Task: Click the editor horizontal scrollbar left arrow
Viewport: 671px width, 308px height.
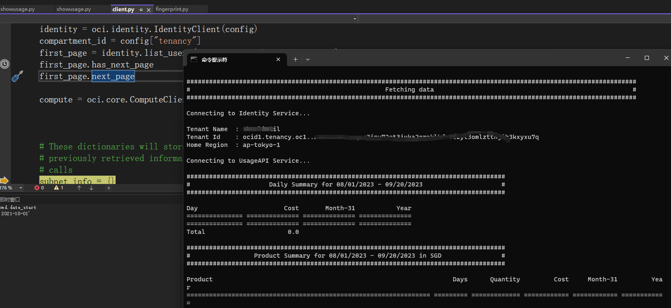Action: pos(109,188)
